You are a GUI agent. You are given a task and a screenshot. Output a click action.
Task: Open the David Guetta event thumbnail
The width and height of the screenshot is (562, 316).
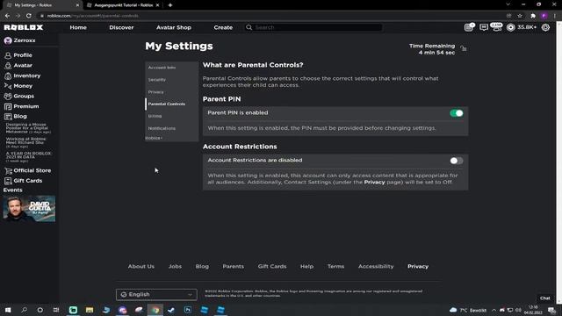pyautogui.click(x=29, y=209)
